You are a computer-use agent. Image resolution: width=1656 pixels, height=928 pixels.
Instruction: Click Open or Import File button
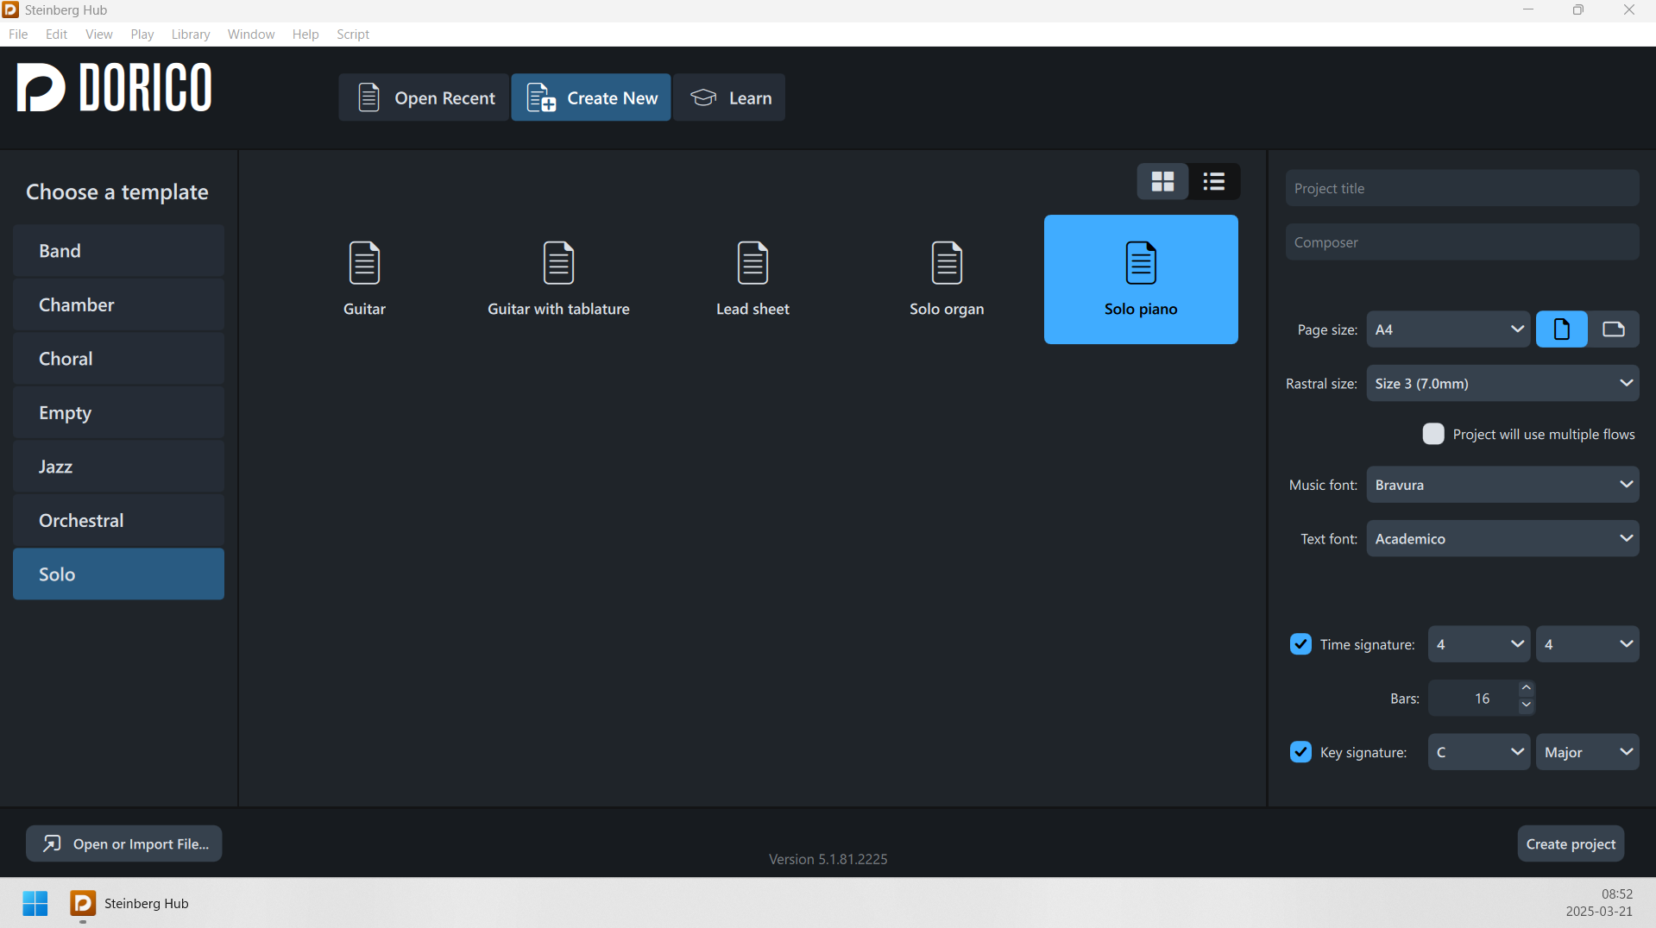point(124,843)
